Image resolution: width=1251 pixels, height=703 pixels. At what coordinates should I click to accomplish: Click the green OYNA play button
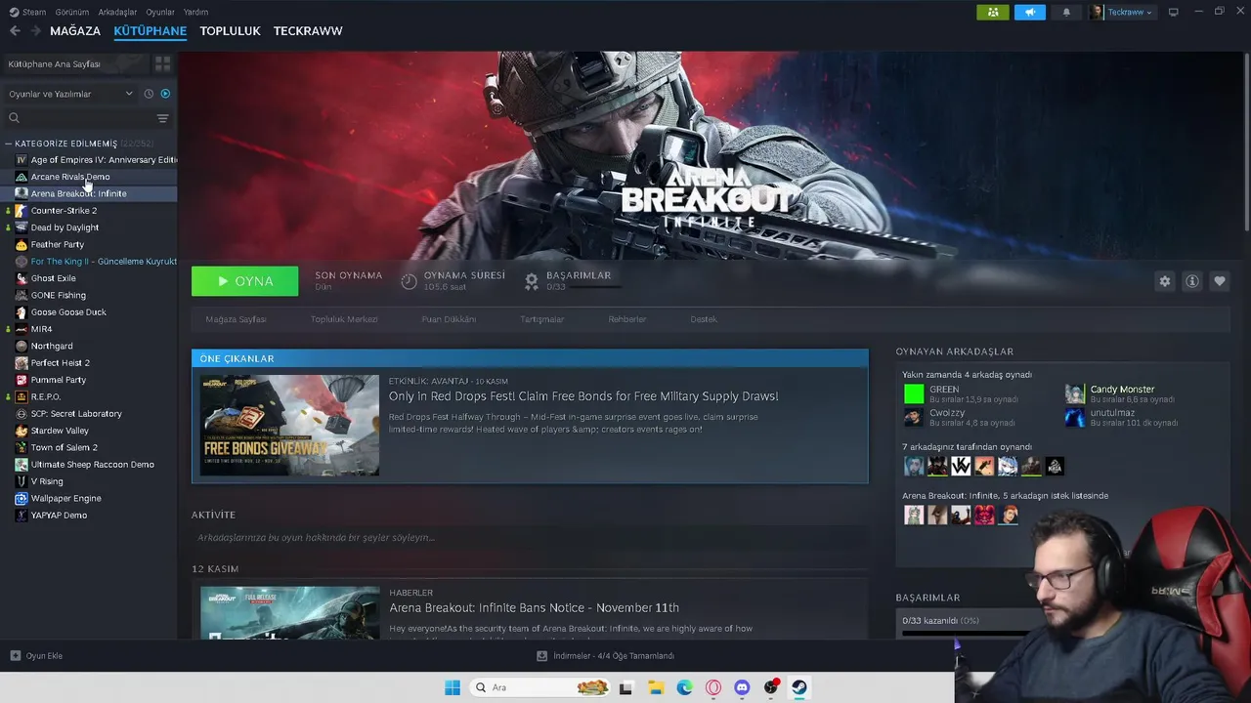coord(245,281)
